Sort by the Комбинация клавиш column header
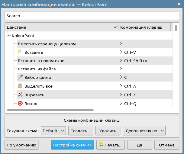 [141, 27]
